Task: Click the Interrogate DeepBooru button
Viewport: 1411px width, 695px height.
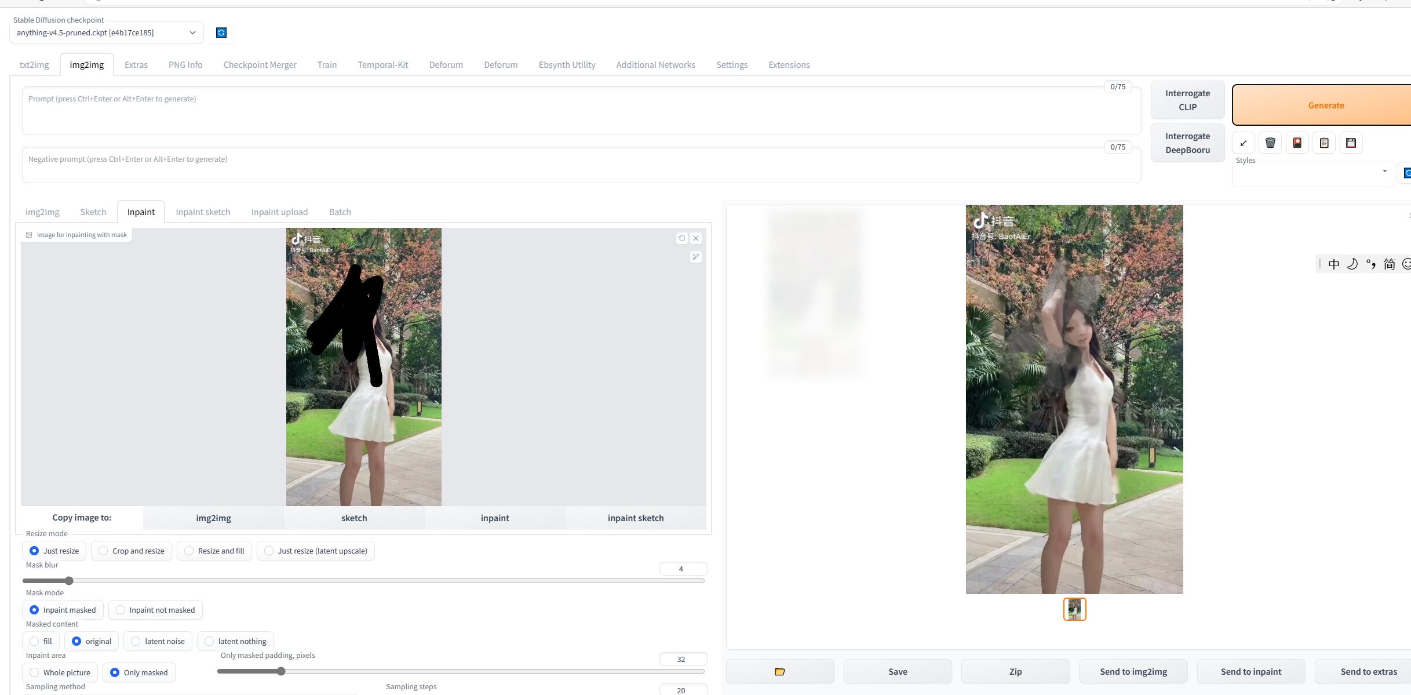Action: pos(1187,143)
